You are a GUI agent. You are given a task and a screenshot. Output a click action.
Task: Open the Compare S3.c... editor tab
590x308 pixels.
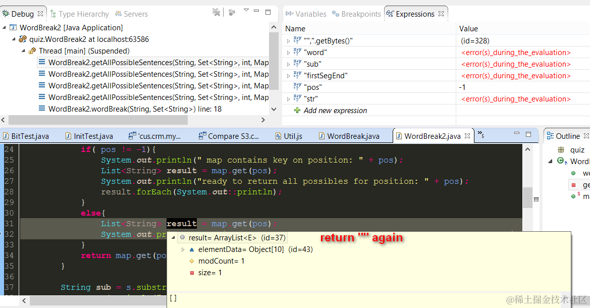229,136
